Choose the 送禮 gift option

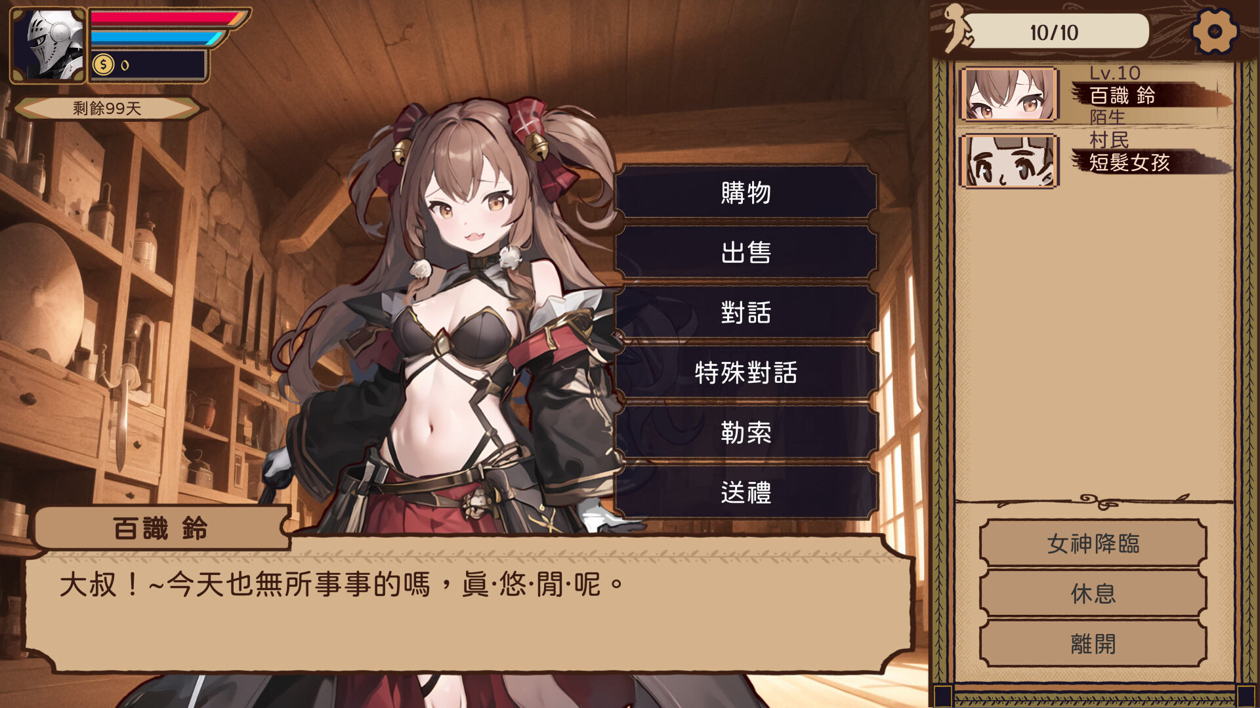click(746, 492)
